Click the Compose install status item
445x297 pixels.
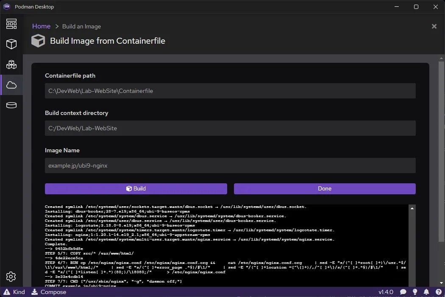coord(49,292)
